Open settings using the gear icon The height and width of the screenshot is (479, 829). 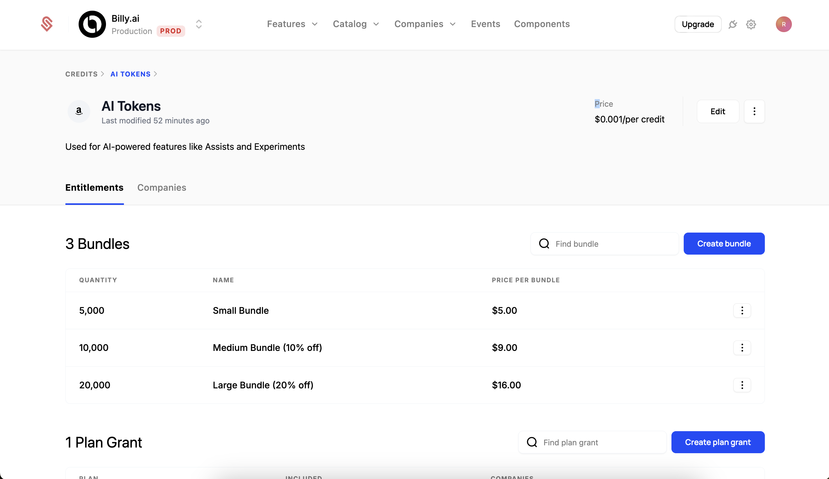[x=751, y=24]
